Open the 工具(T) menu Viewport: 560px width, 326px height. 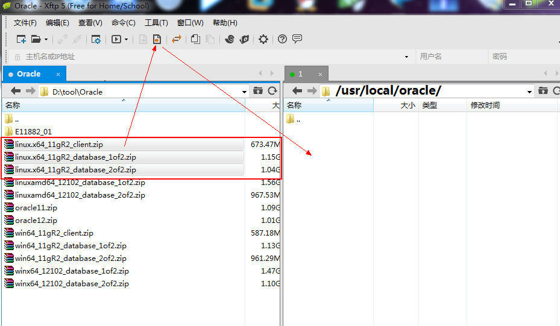(x=156, y=23)
